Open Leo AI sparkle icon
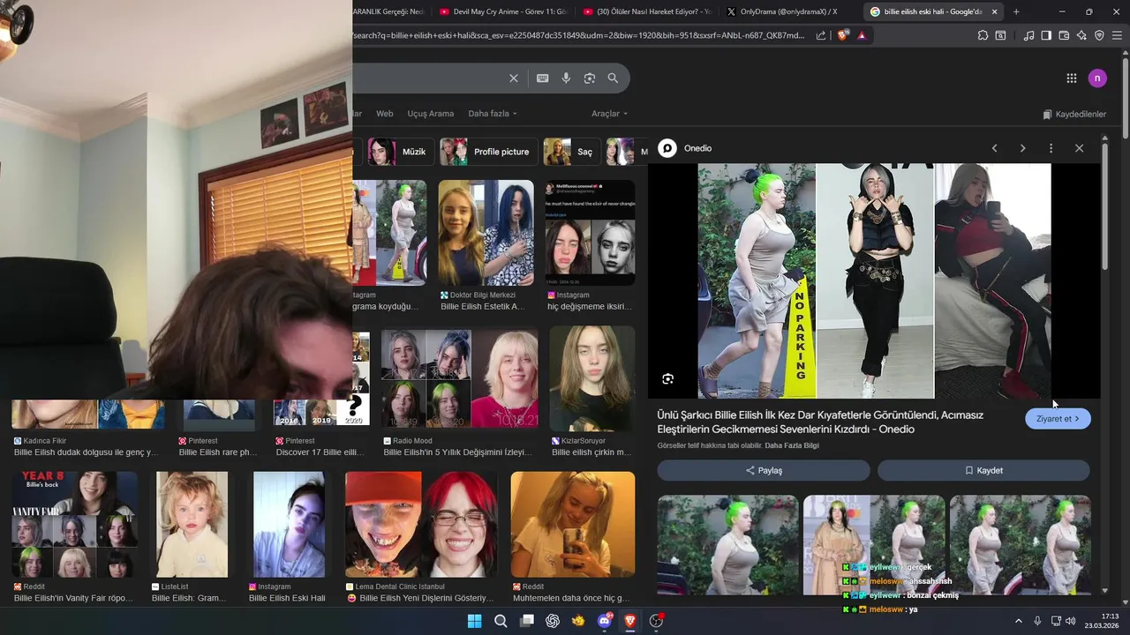This screenshot has height=635, width=1130. coord(1081,35)
